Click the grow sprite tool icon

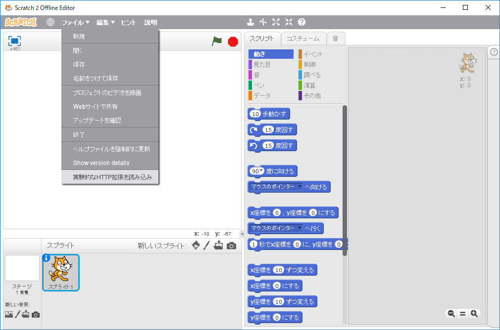276,22
